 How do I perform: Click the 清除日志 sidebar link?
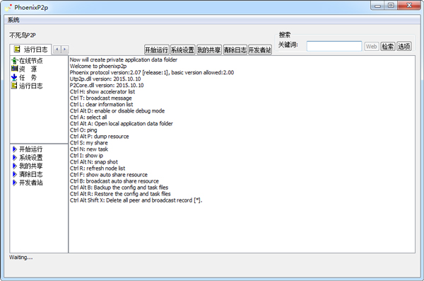(x=31, y=174)
